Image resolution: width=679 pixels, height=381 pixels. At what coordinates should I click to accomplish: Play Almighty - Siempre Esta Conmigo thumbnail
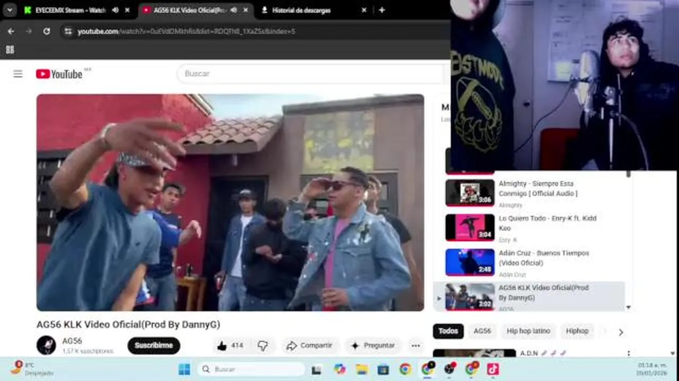469,193
